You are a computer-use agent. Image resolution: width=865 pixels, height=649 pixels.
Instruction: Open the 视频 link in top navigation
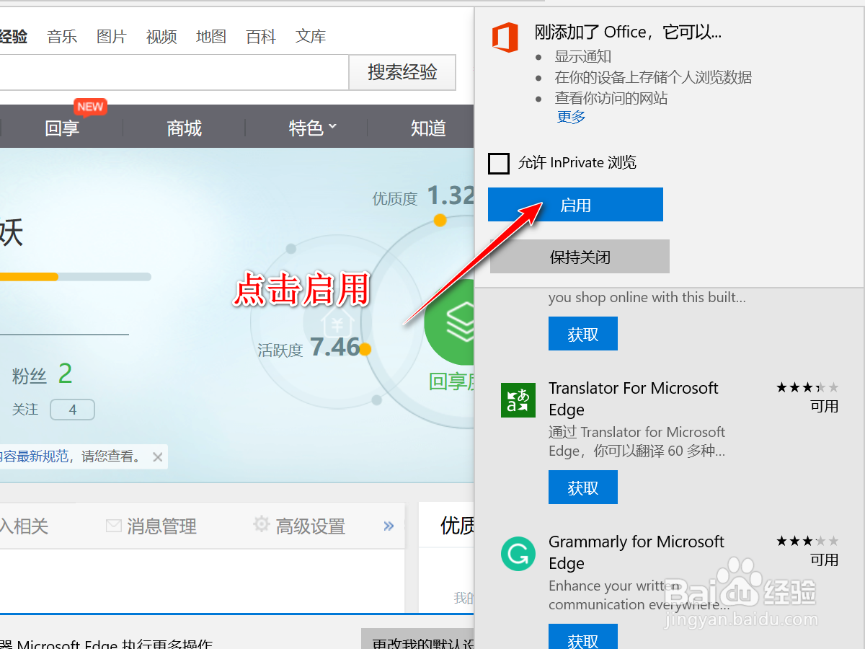[x=161, y=36]
